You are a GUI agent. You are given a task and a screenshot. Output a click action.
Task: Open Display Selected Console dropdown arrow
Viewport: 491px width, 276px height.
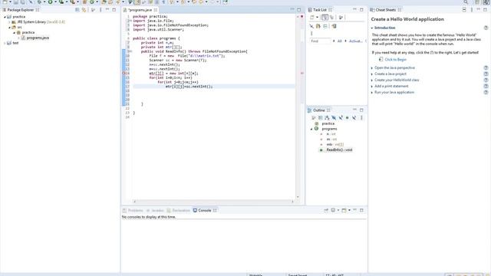coord(338,210)
